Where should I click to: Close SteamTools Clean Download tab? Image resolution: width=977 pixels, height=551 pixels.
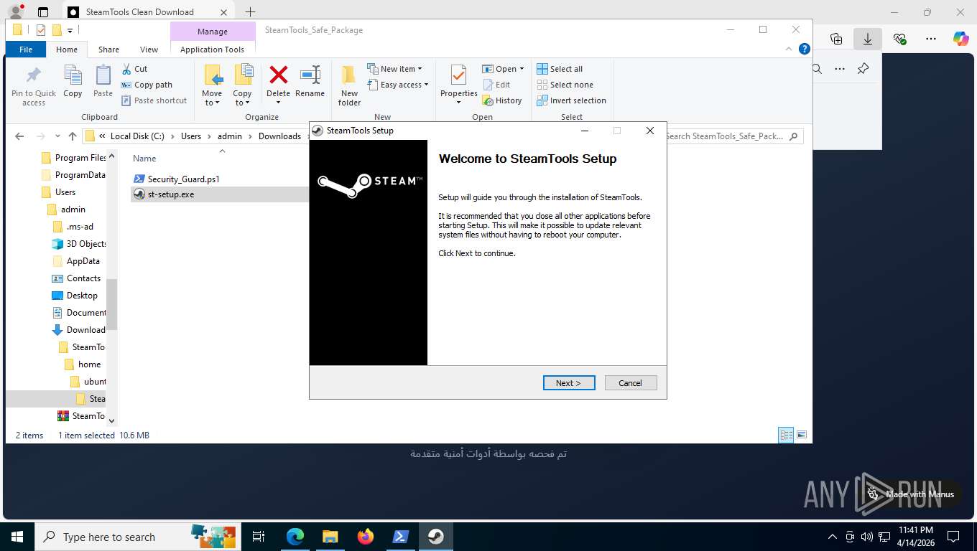(223, 11)
